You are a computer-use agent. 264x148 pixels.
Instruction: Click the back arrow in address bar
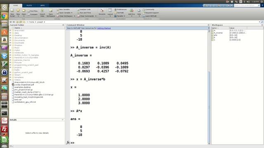point(11,22)
